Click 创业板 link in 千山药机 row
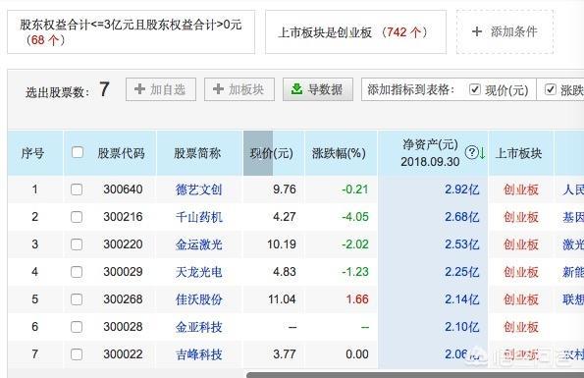 tap(521, 217)
